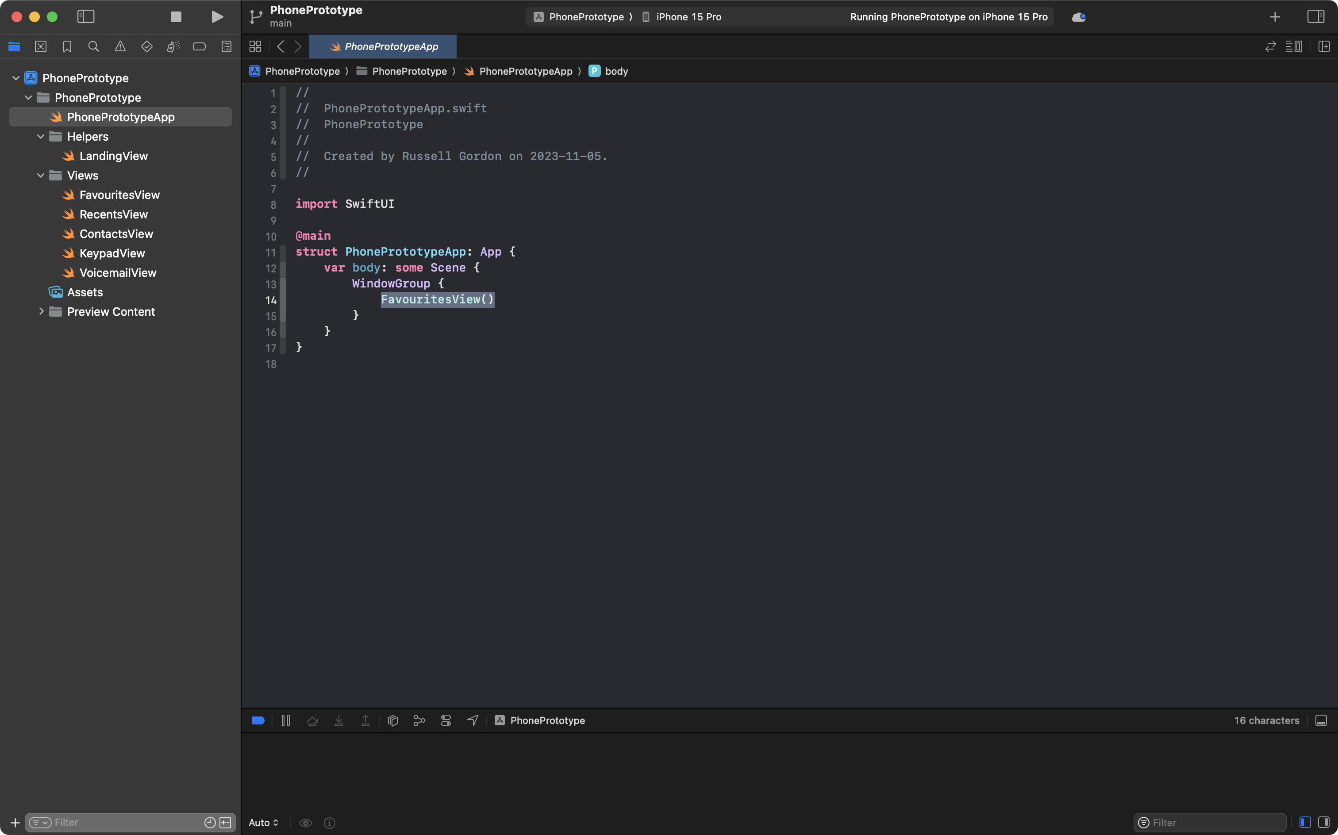Viewport: 1338px width, 835px height.
Task: Open the Issue navigator warning icon
Action: 120,47
